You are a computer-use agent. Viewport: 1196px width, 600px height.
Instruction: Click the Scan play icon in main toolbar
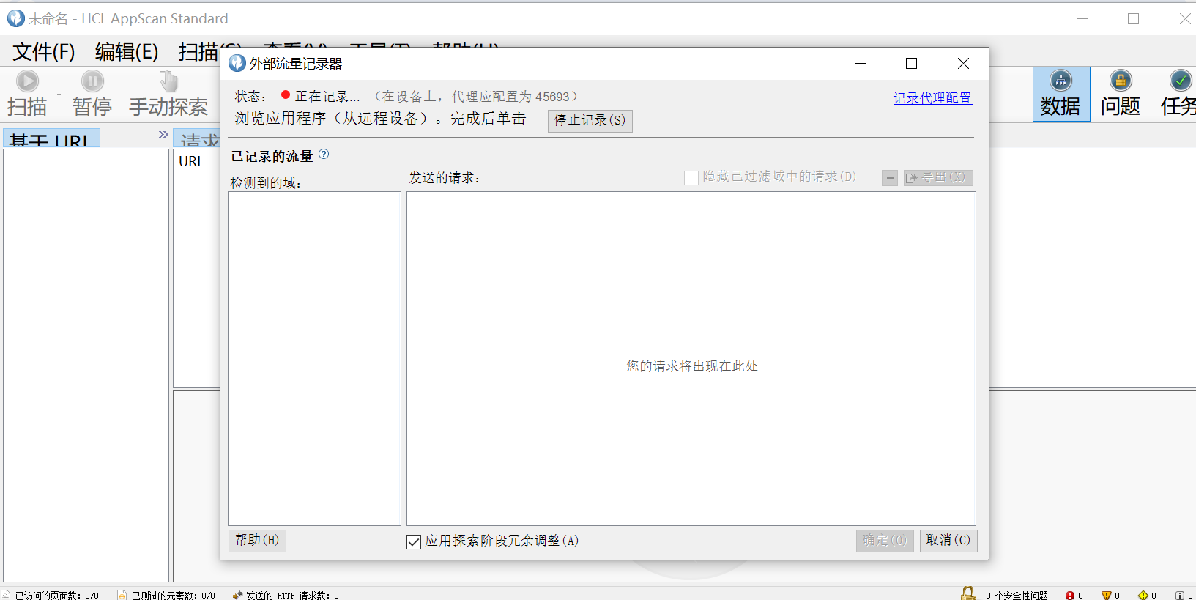(x=28, y=81)
